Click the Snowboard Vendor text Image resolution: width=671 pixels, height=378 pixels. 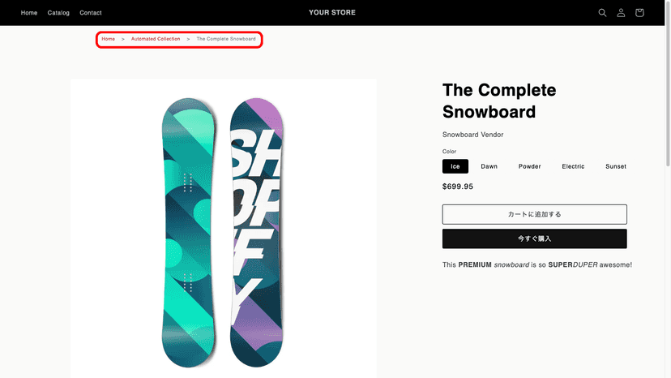[473, 135]
